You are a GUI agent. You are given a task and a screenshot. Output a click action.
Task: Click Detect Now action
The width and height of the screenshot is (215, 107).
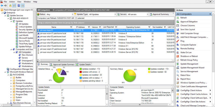185,75
